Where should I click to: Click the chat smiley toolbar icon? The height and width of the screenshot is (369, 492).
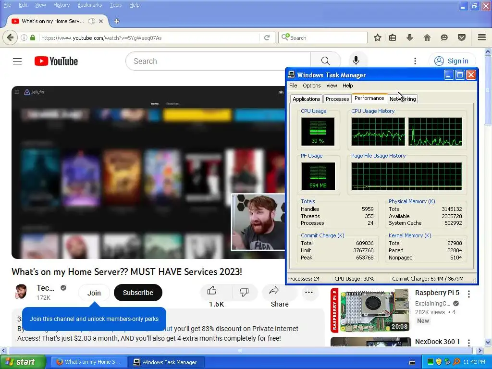point(444,37)
